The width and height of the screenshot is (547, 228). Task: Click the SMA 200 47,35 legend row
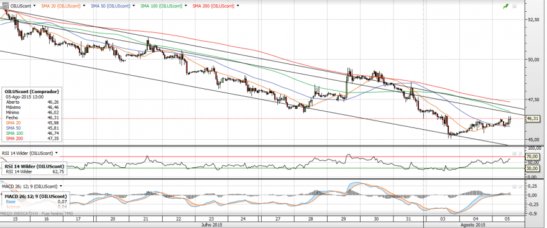(32, 139)
